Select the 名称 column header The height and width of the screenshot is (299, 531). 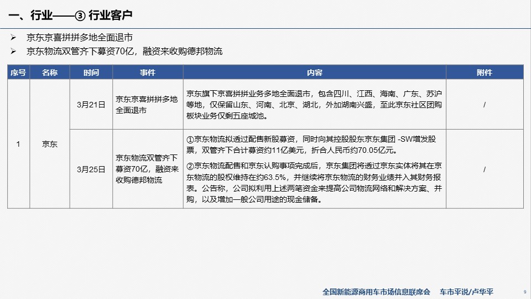pyautogui.click(x=50, y=73)
